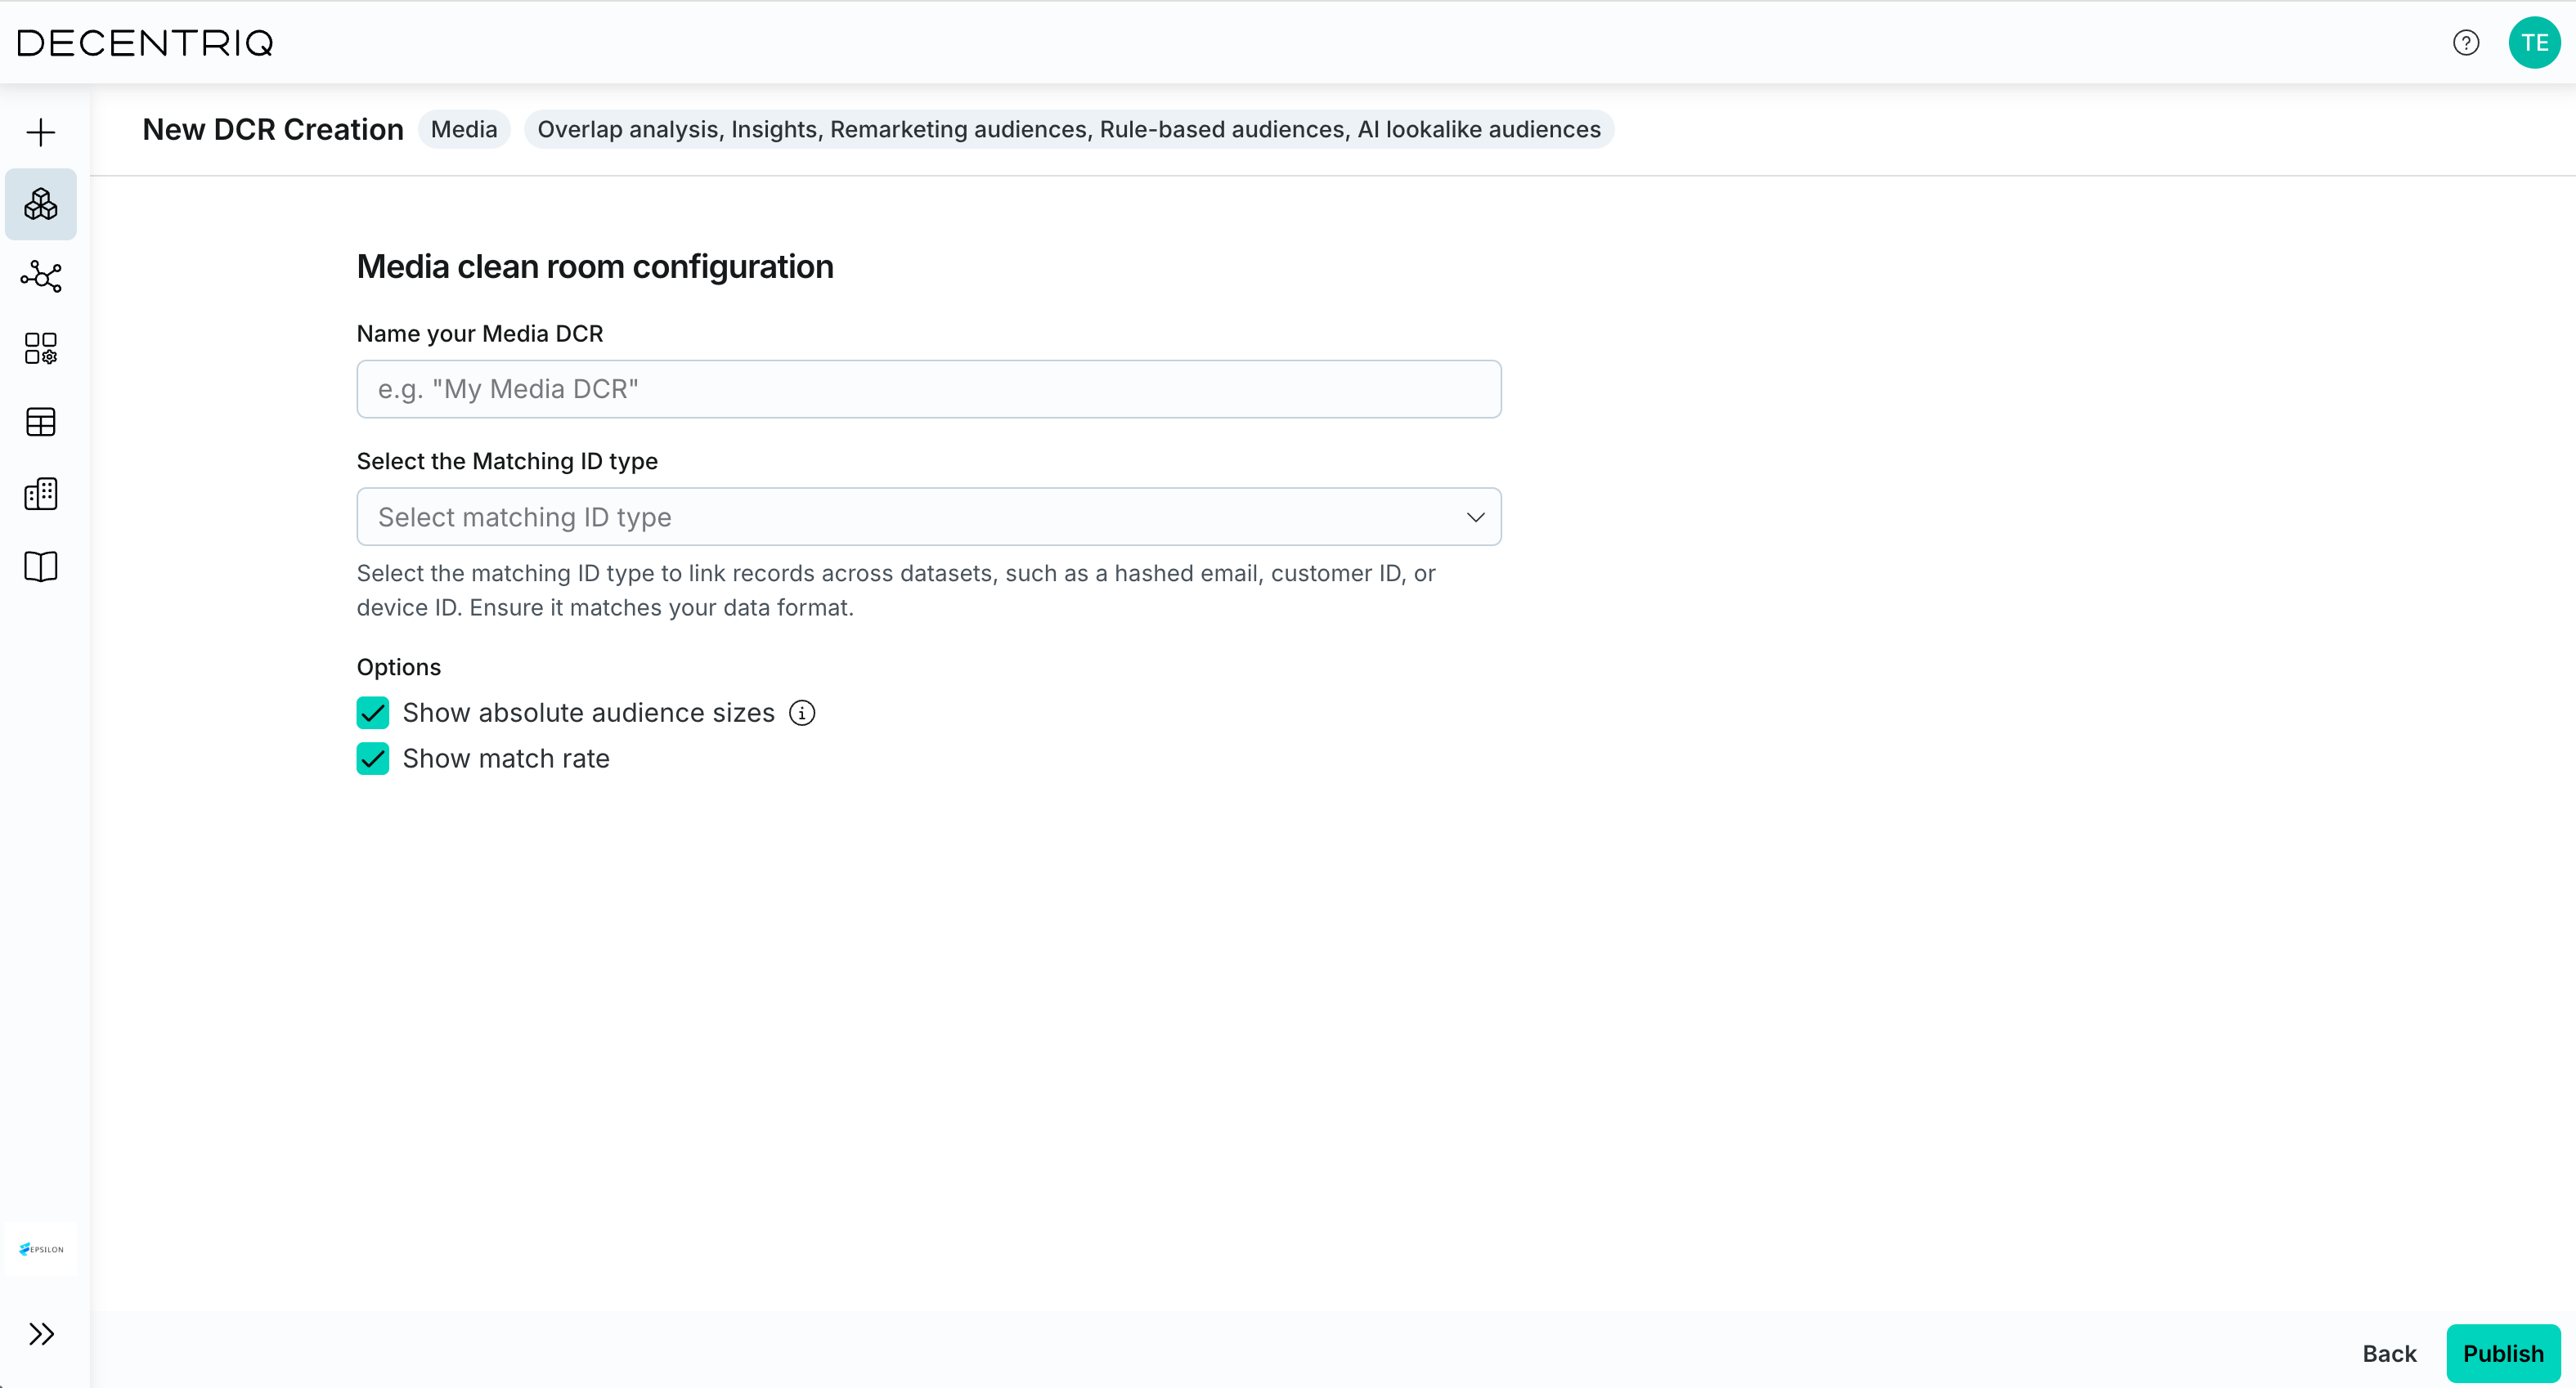The height and width of the screenshot is (1388, 2576).
Task: Click the help question mark icon
Action: (x=2465, y=43)
